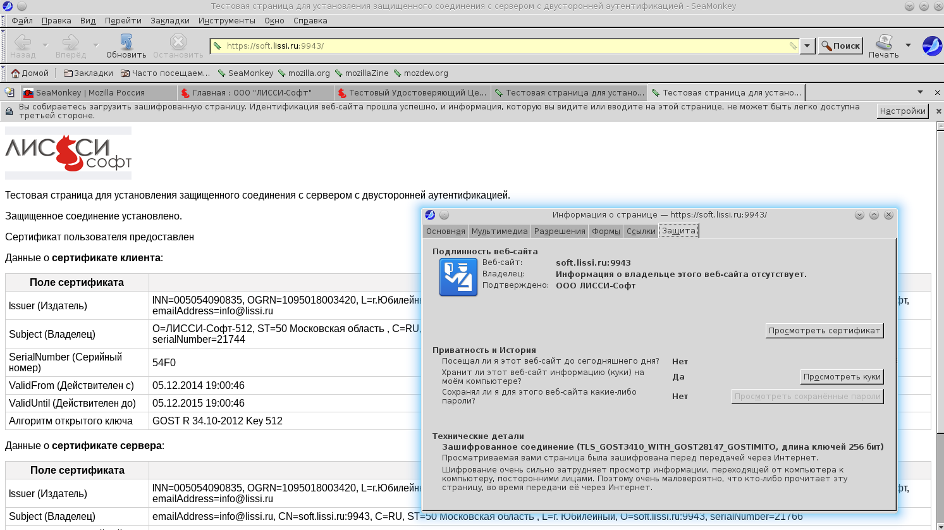Screen dimensions: 944x530
Task: Click the website identity icon in dialog
Action: point(458,277)
